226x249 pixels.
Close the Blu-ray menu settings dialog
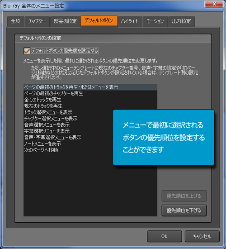tap(214, 4)
